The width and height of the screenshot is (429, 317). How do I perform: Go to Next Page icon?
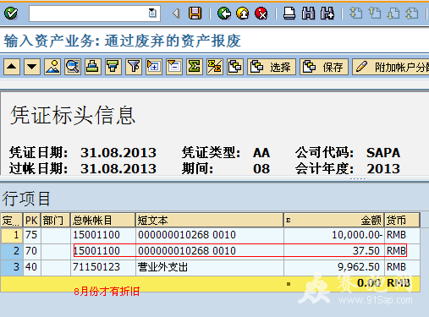tap(393, 14)
